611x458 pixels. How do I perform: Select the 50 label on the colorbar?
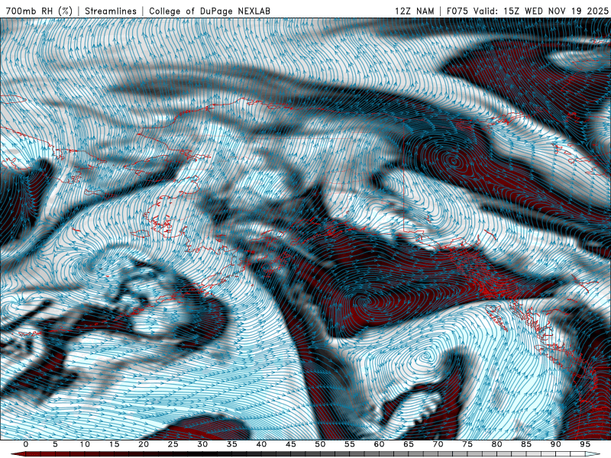pos(320,444)
